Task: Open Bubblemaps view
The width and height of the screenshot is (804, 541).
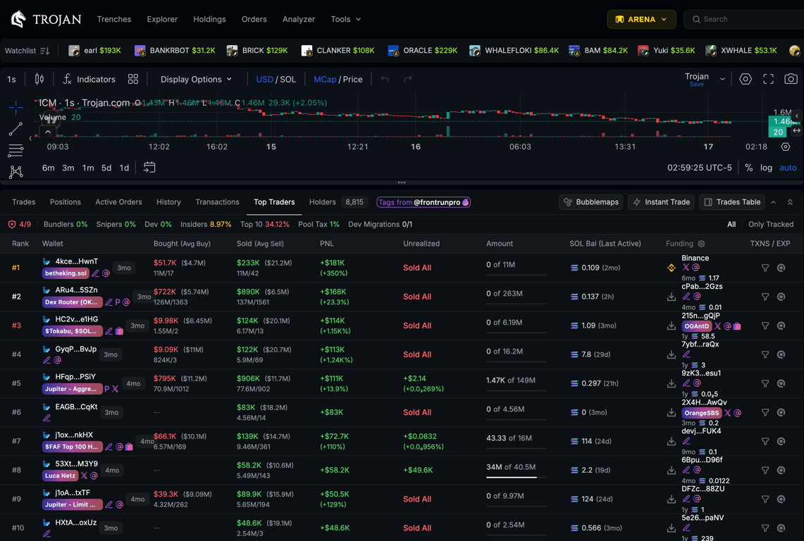Action: 590,202
